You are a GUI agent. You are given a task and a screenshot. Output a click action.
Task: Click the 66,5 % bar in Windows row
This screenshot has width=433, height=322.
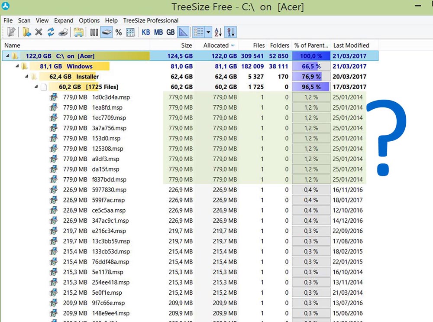tap(311, 66)
